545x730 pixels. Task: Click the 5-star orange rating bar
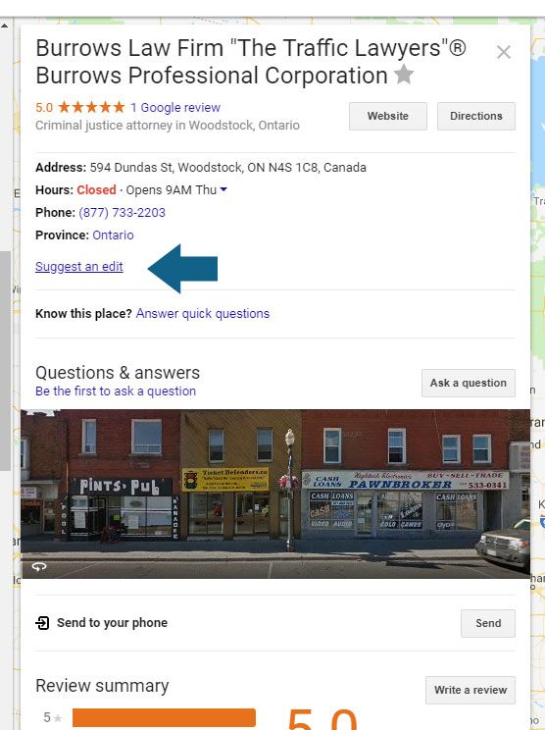pyautogui.click(x=164, y=717)
